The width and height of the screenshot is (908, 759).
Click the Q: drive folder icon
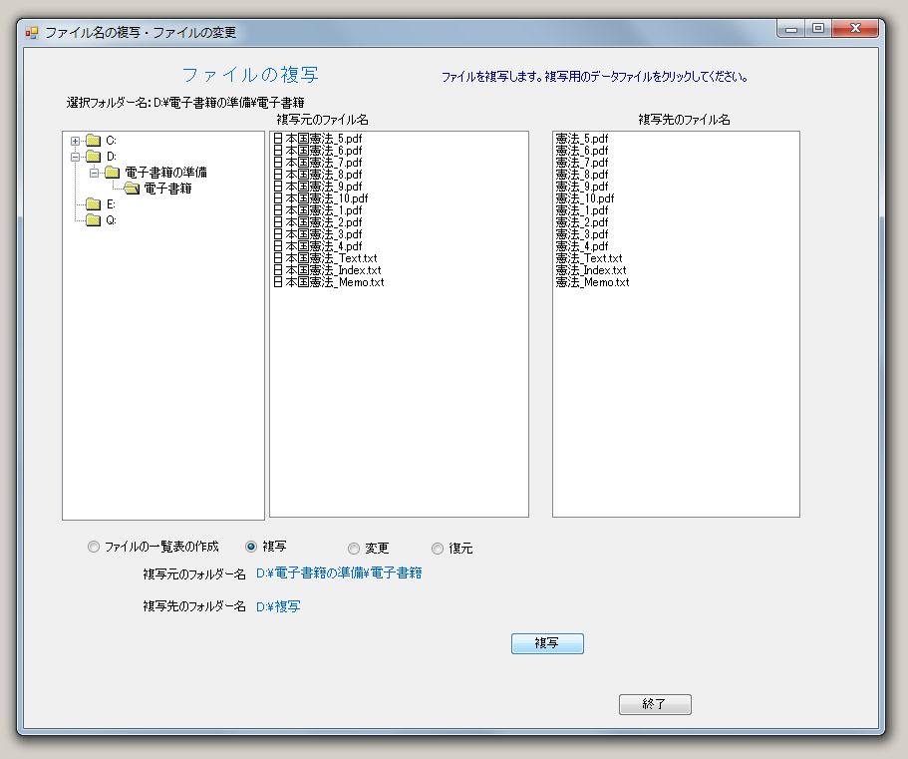point(93,220)
